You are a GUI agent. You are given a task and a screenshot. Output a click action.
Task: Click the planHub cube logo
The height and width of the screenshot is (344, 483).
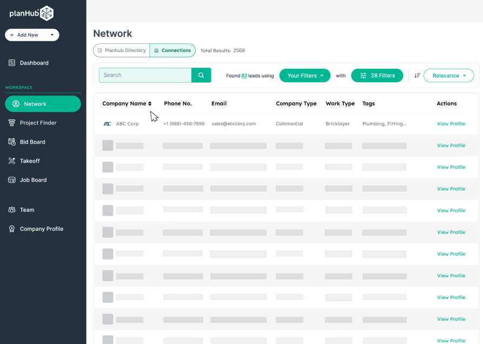click(x=47, y=13)
